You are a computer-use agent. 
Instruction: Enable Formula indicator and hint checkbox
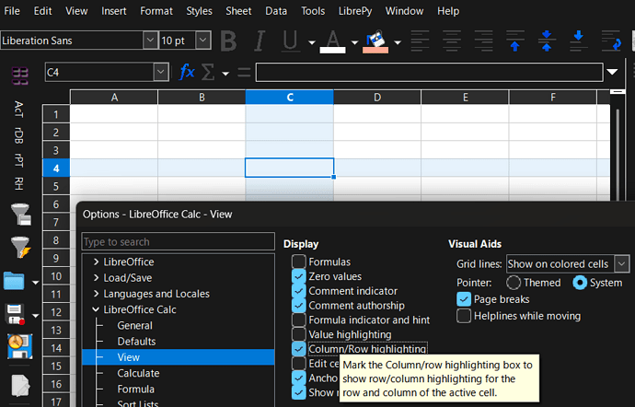298,320
